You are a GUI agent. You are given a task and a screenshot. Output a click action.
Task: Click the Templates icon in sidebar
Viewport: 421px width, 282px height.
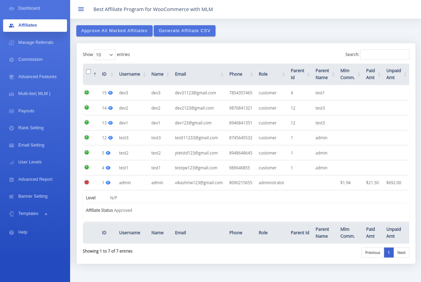click(x=11, y=214)
